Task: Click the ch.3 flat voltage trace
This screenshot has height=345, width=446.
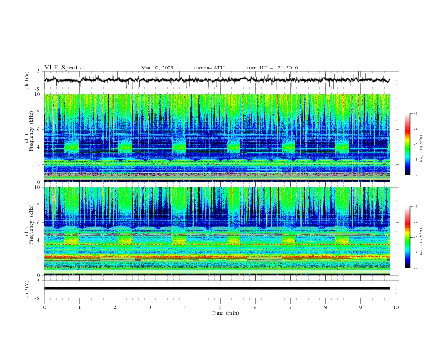Action: pos(217,289)
